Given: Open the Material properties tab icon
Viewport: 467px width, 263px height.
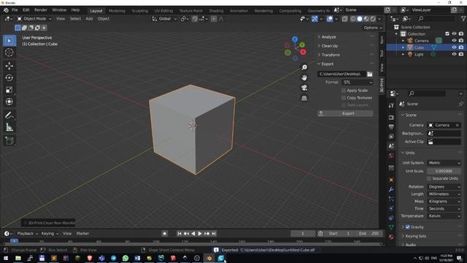Looking at the screenshot, I should [x=391, y=237].
